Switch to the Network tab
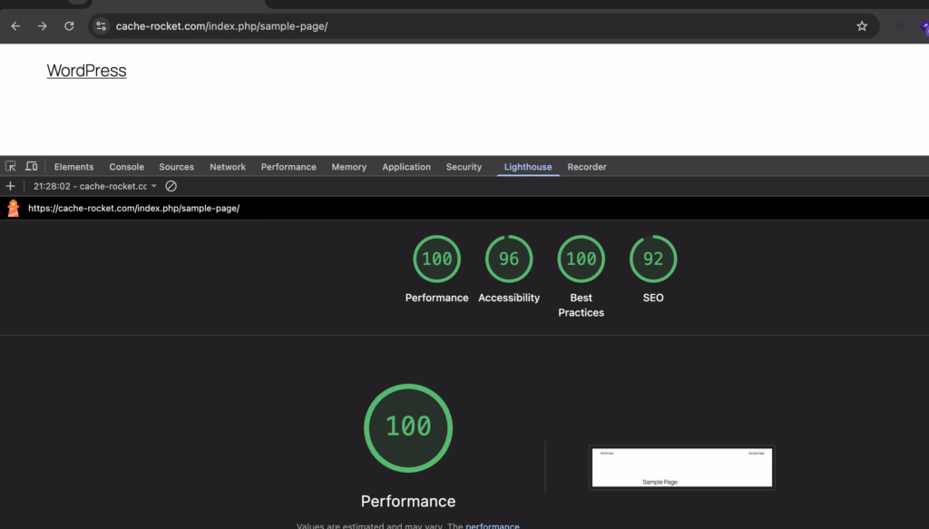The width and height of the screenshot is (929, 529). point(228,167)
